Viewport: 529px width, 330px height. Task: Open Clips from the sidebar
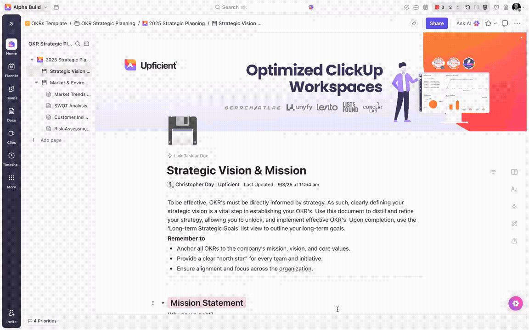point(11,136)
